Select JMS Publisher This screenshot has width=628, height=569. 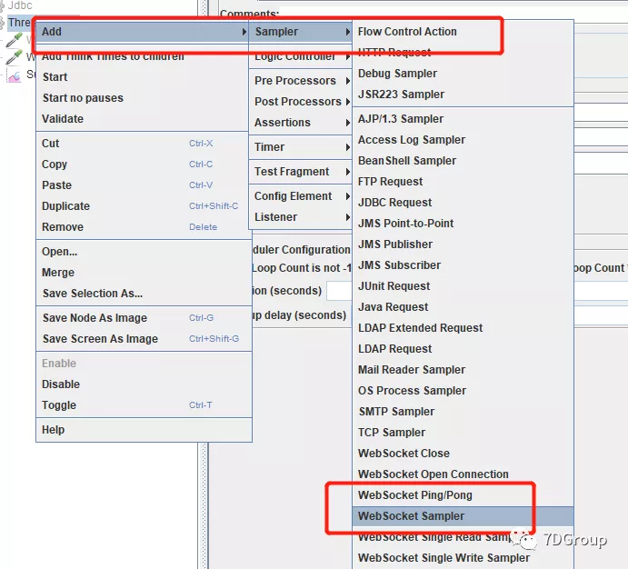(395, 245)
